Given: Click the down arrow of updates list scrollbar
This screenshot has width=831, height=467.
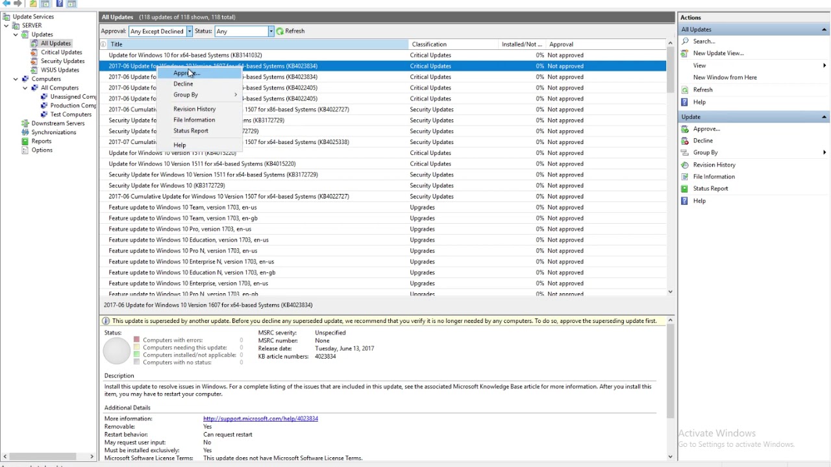Looking at the screenshot, I should tap(670, 292).
